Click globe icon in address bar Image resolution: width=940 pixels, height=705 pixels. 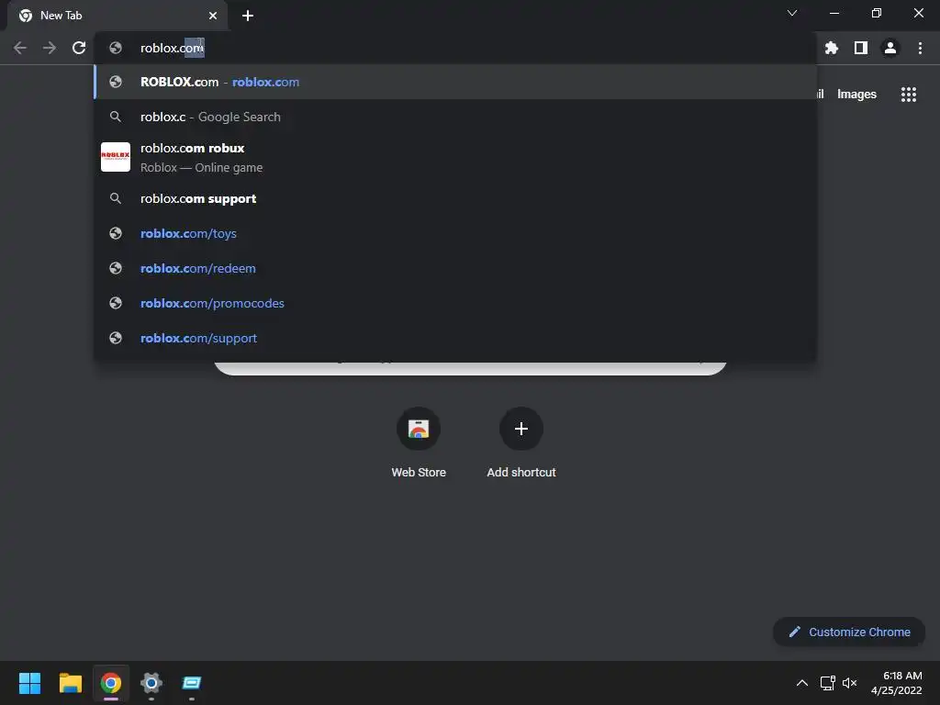coord(116,48)
